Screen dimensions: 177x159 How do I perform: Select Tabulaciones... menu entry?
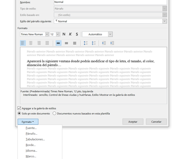click(x=35, y=139)
